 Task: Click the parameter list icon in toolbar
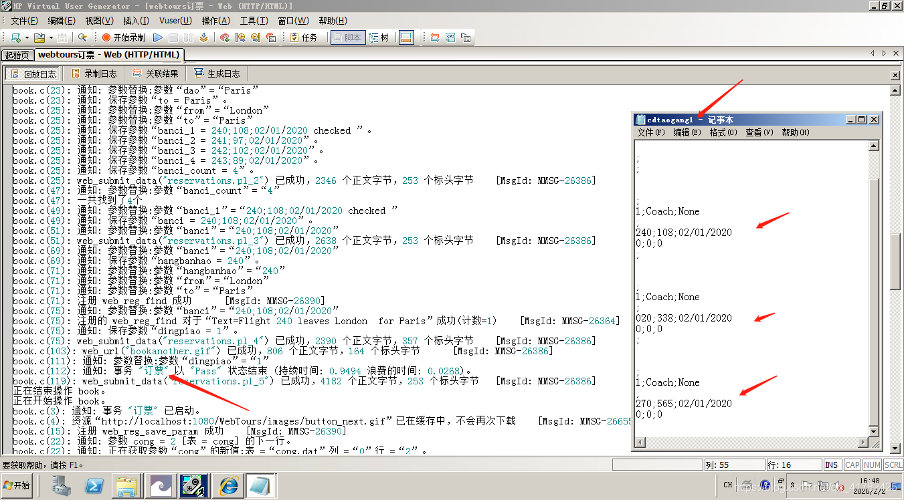pos(450,38)
